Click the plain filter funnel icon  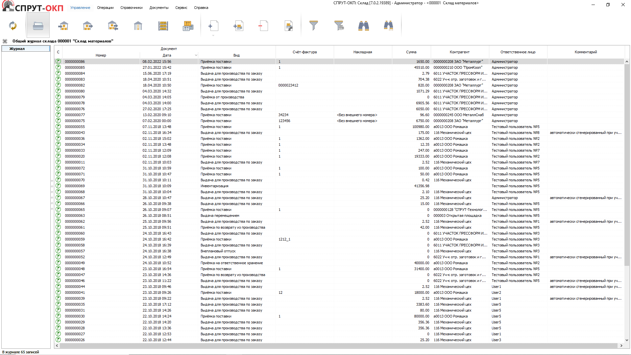(314, 26)
